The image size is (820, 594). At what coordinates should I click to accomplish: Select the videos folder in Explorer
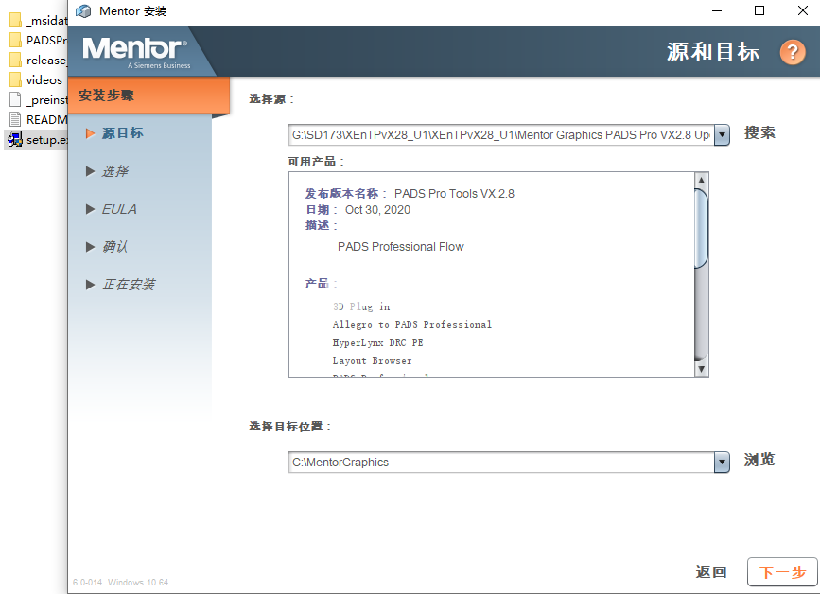pos(36,80)
